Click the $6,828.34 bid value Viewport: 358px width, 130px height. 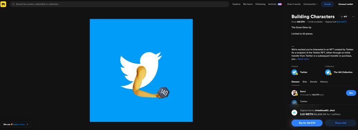319,114
